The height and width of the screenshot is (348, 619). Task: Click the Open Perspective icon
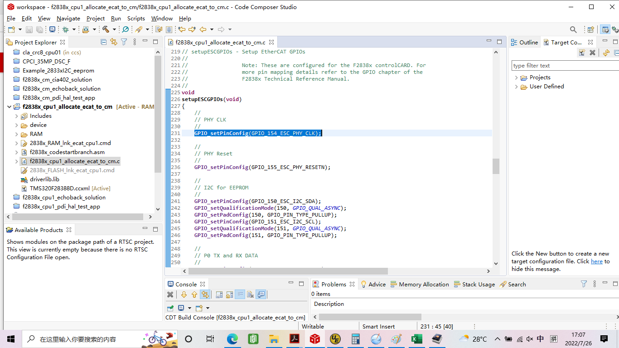[591, 29]
